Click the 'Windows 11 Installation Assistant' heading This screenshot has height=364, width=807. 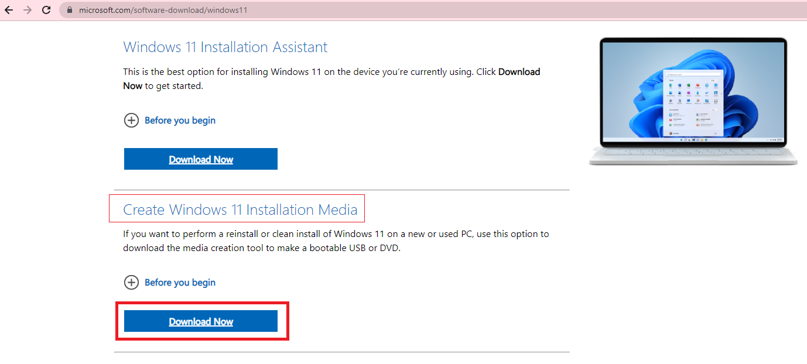[225, 47]
